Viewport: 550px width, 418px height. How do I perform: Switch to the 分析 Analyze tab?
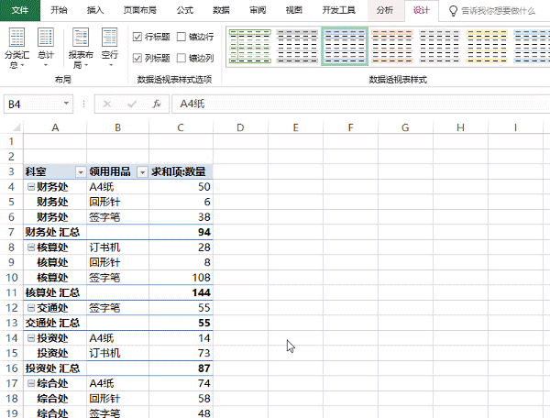[x=385, y=10]
